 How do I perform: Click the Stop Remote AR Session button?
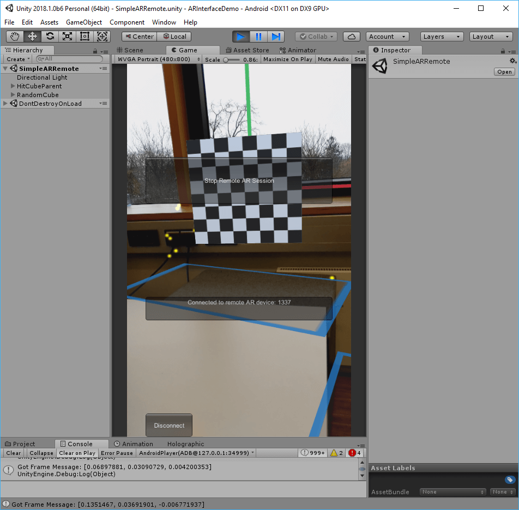point(239,181)
